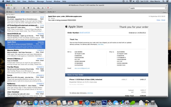Delete the selected message with trash icon
This screenshot has width=171, height=107.
24,8
